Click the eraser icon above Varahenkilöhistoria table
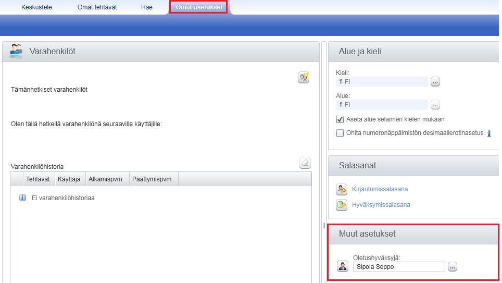Image resolution: width=502 pixels, height=283 pixels. (x=305, y=163)
